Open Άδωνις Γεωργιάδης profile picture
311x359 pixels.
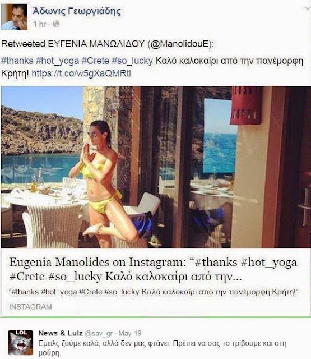point(15,17)
